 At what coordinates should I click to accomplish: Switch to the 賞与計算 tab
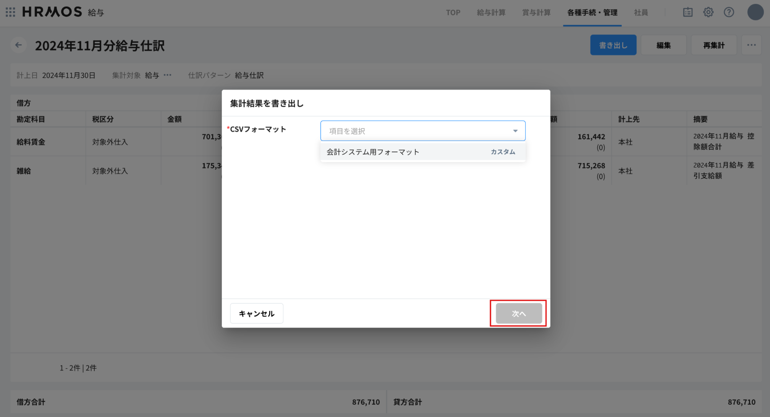click(536, 12)
